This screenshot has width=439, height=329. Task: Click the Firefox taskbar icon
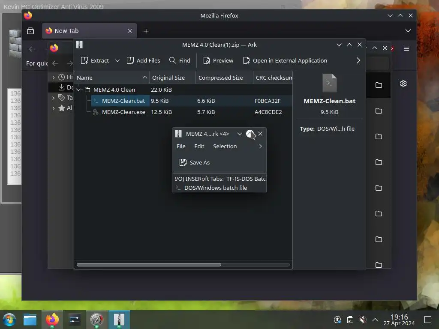coord(52,320)
